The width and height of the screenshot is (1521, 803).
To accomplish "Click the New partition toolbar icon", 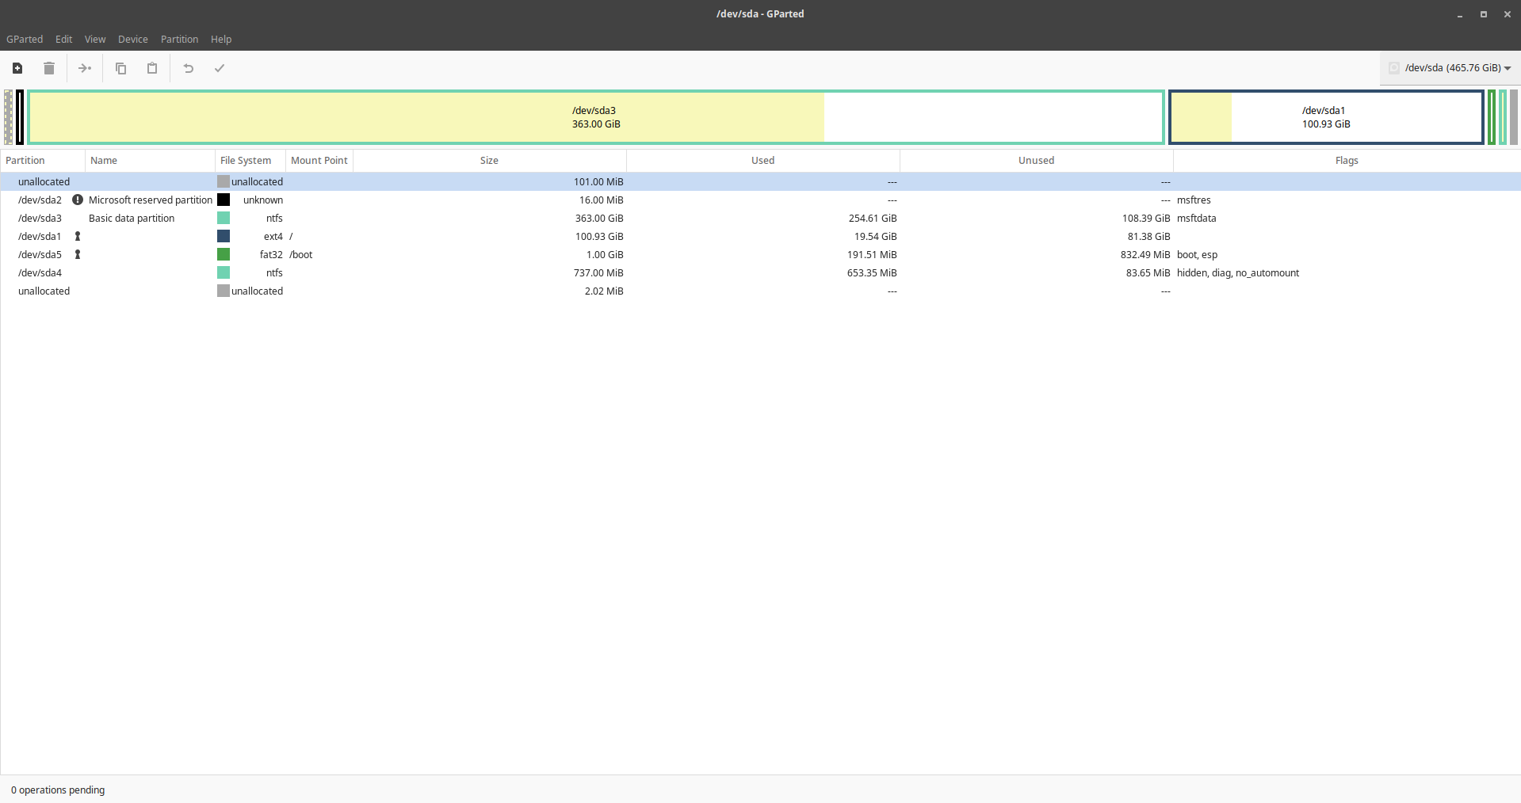I will click(x=17, y=68).
